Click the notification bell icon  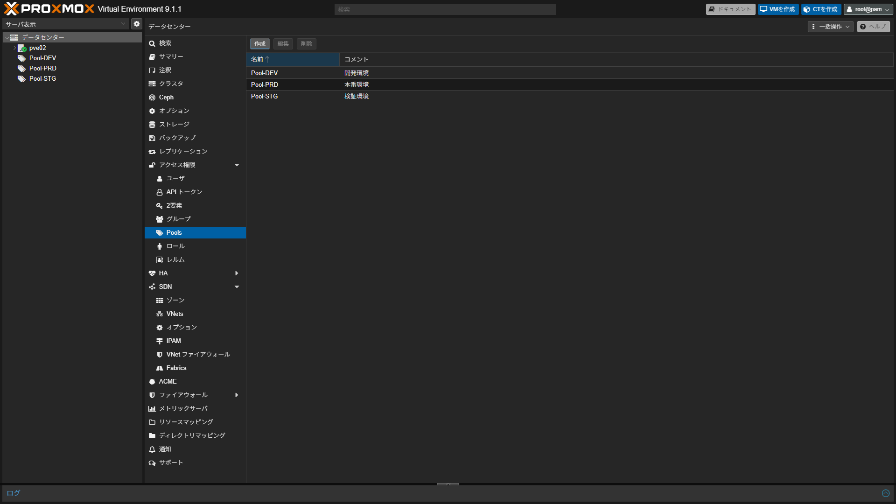[152, 449]
